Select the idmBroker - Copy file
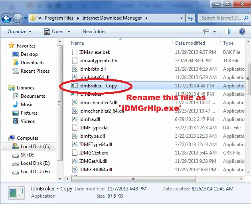Image resolution: width=251 pixels, height=204 pixels. click(98, 86)
